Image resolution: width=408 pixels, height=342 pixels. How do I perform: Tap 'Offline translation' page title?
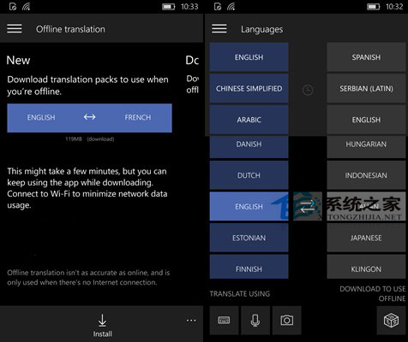70,29
